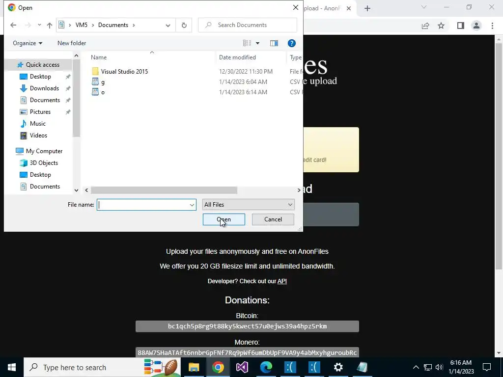Open Chrome profile avatar
Screen dimensions: 503x377
(476, 26)
